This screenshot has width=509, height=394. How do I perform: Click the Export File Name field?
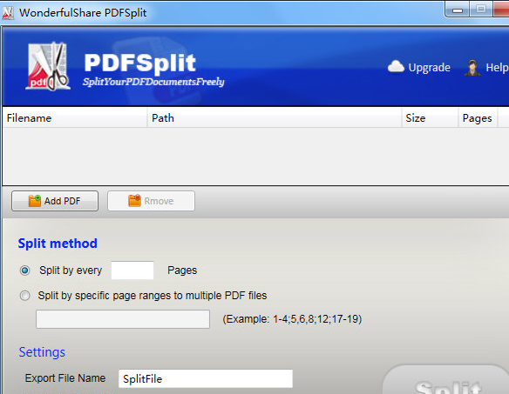coord(206,378)
